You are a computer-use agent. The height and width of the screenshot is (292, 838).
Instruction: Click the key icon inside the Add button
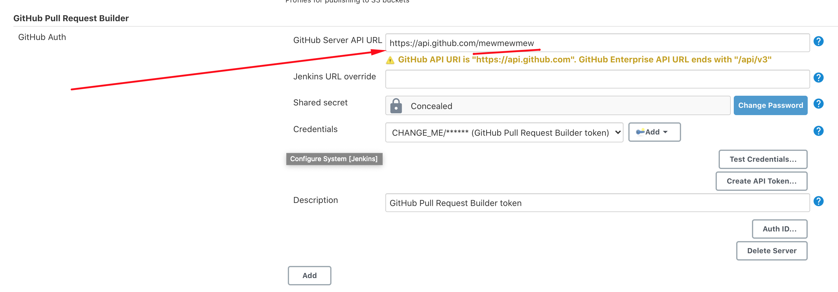(x=640, y=132)
